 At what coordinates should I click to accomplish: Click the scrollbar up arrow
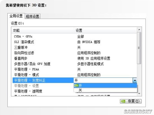tap(139, 30)
